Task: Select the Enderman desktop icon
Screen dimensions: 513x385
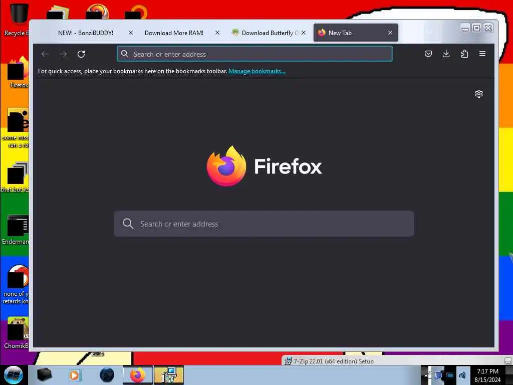Action: click(16, 229)
